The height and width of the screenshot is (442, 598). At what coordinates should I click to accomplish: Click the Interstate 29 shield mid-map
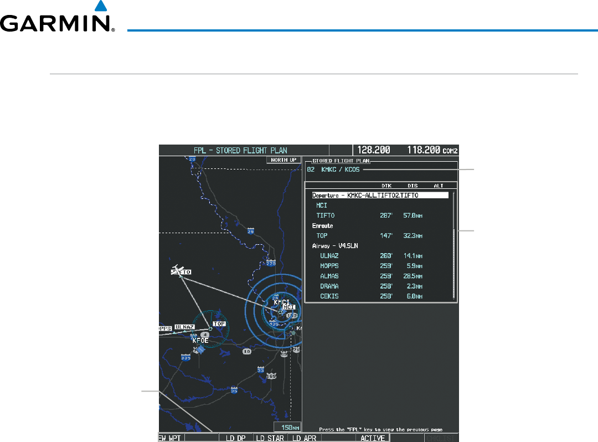click(x=251, y=231)
